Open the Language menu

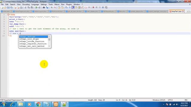tap(35, 4)
